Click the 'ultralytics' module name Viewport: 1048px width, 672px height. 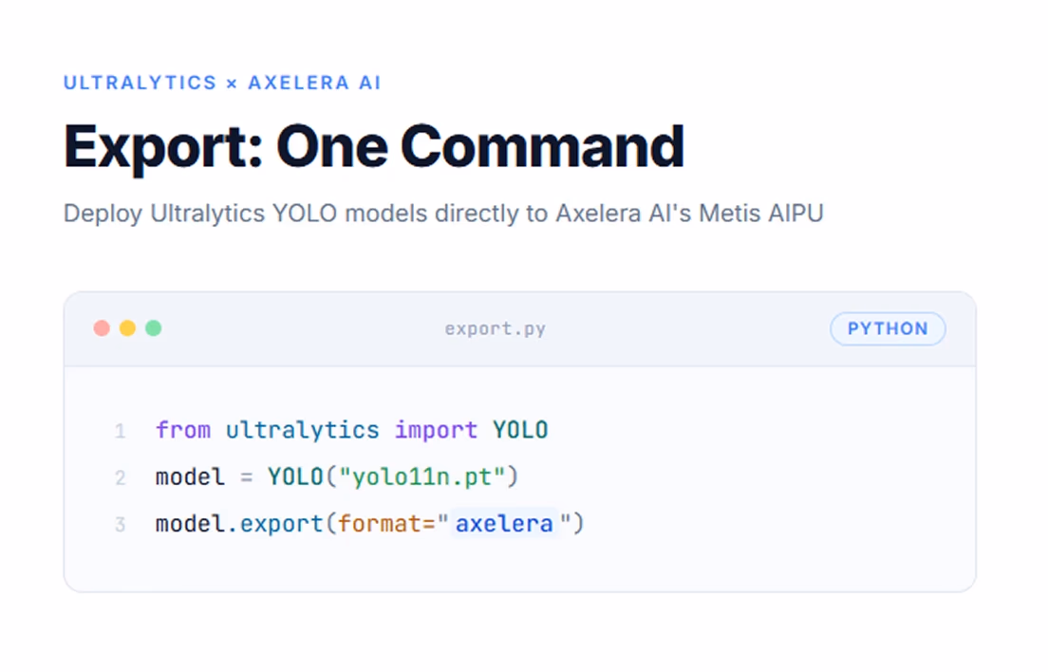[x=303, y=430]
